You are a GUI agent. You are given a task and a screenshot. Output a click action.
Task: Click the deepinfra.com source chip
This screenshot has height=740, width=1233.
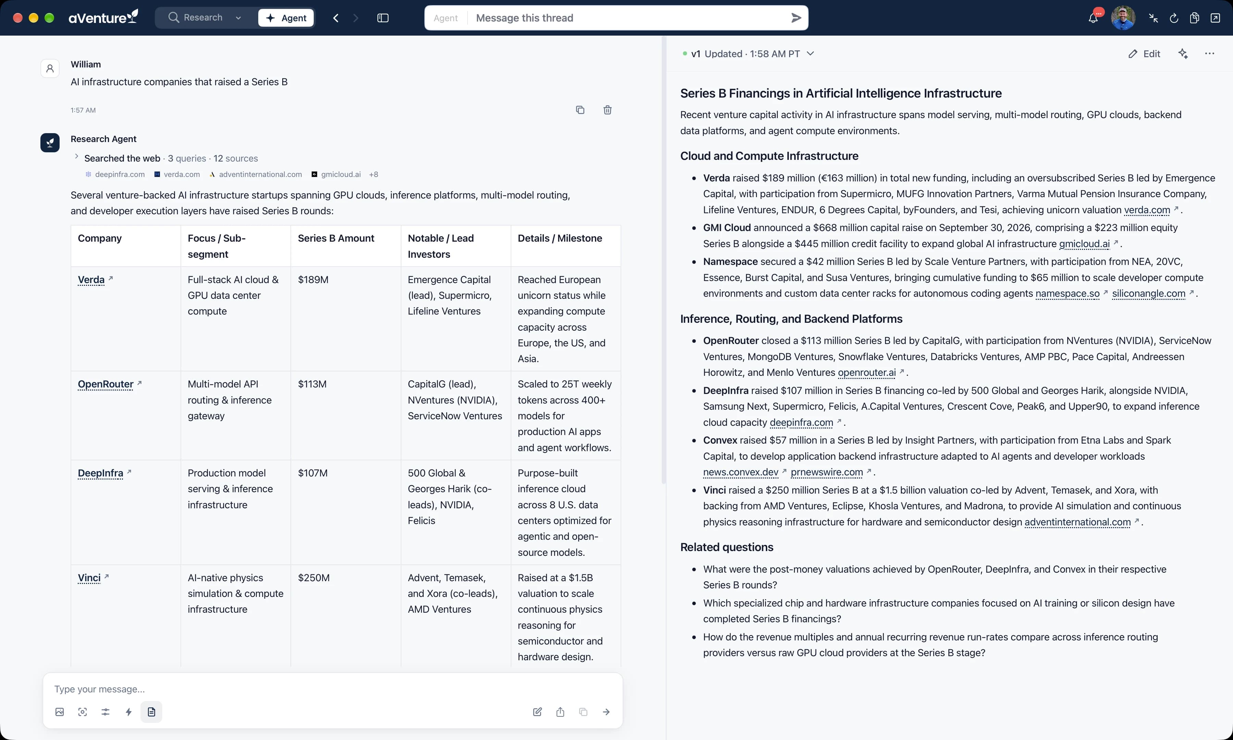tap(115, 175)
